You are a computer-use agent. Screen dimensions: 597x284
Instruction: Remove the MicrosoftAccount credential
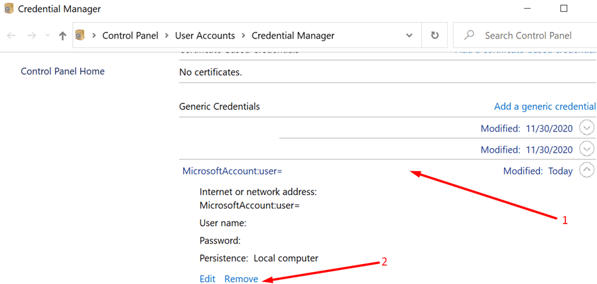(x=241, y=279)
